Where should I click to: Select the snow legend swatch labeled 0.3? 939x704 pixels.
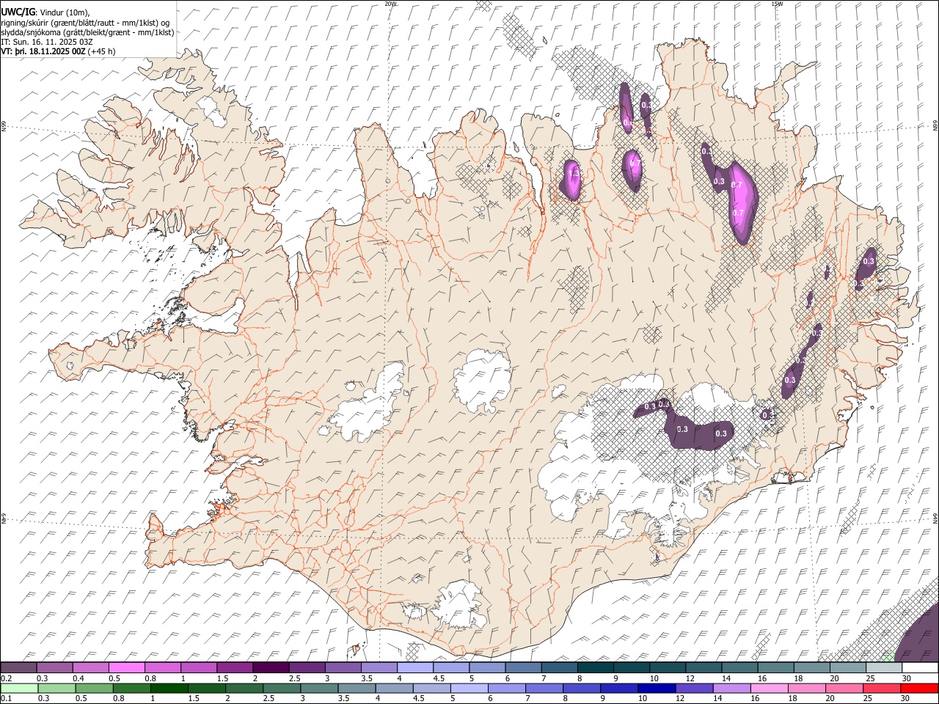pos(55,668)
